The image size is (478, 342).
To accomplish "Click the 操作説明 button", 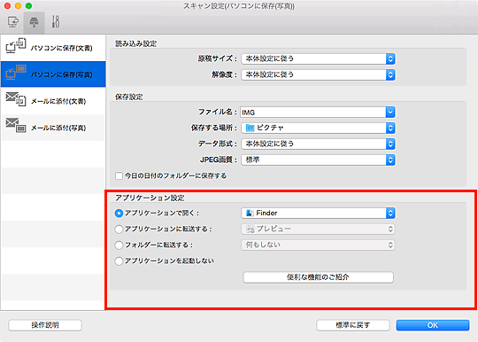I will pos(45,325).
